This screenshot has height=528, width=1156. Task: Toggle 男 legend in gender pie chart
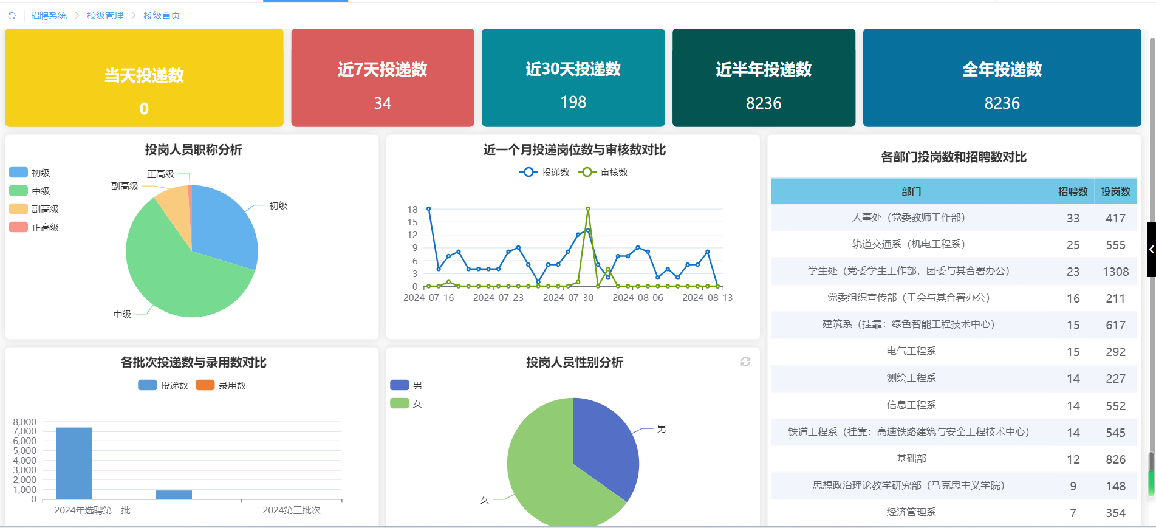coord(406,385)
